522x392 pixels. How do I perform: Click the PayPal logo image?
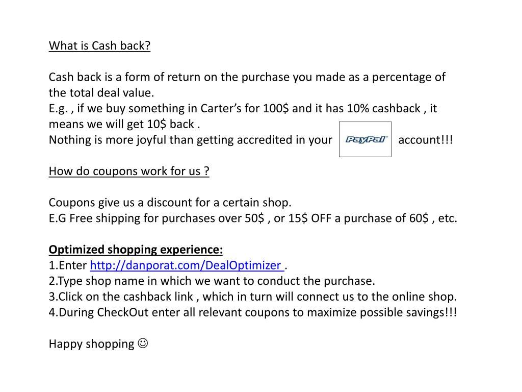tap(365, 139)
